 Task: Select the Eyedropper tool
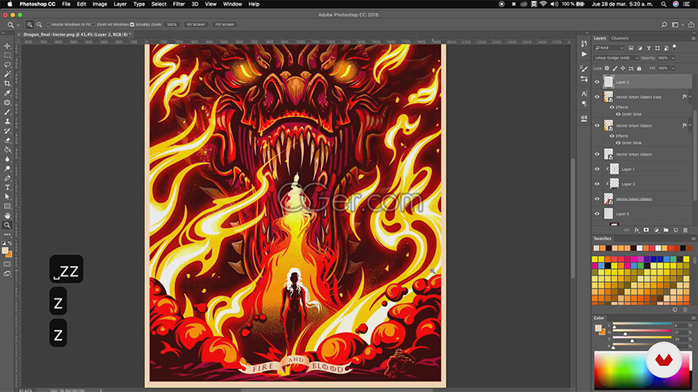click(x=7, y=93)
